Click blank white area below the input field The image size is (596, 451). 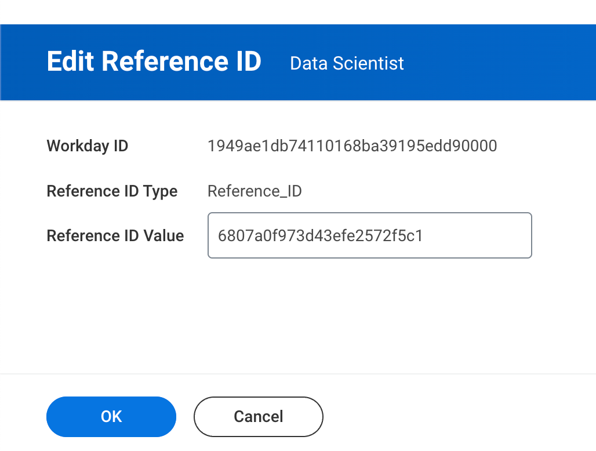click(x=348, y=313)
